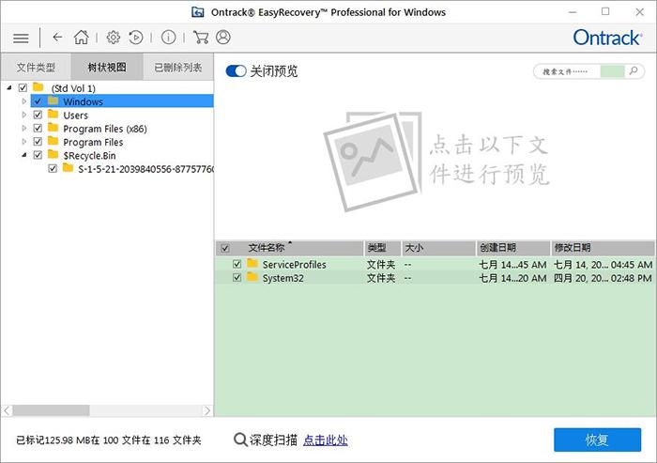The width and height of the screenshot is (657, 463).
Task: Click the tree horizontal scrollbar thumb
Action: pos(51,410)
